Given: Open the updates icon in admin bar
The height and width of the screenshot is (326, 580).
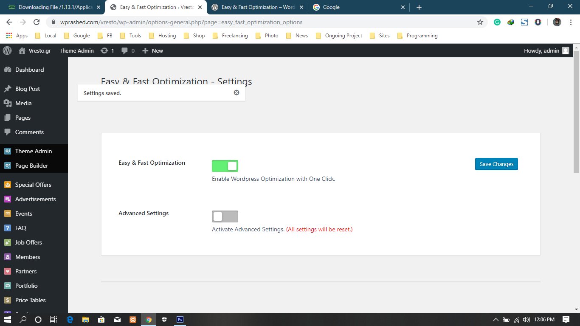Looking at the screenshot, I should 104,51.
